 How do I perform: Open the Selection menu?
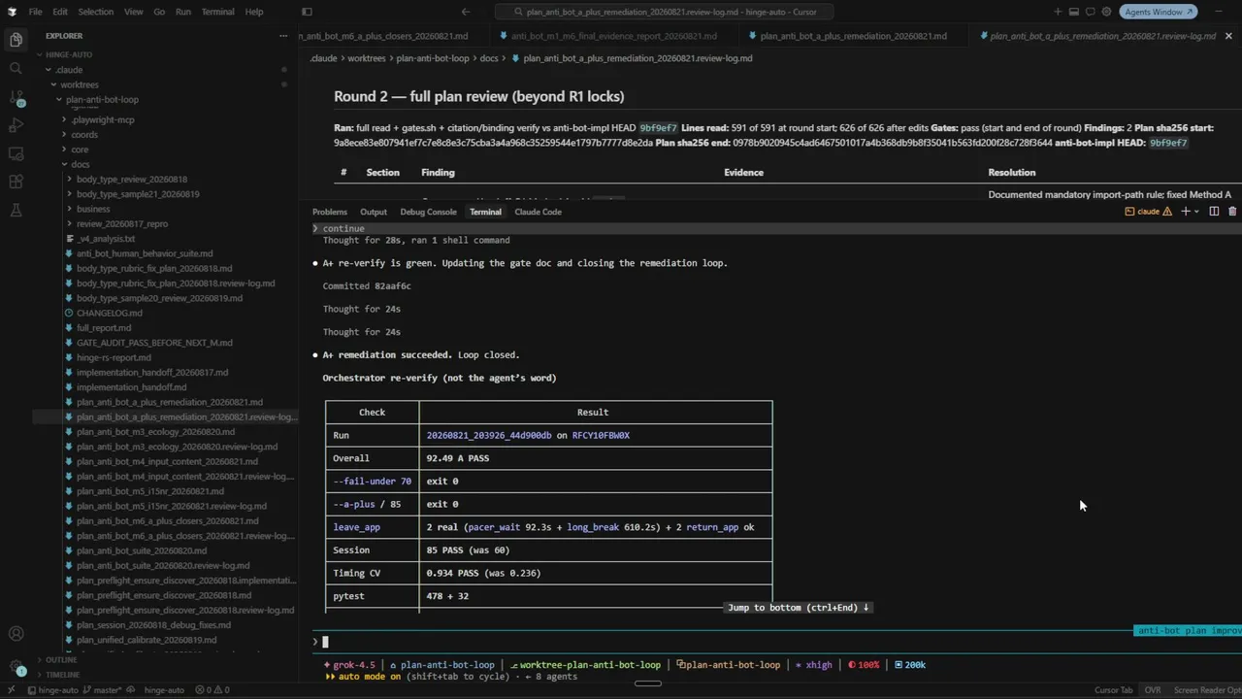(95, 12)
